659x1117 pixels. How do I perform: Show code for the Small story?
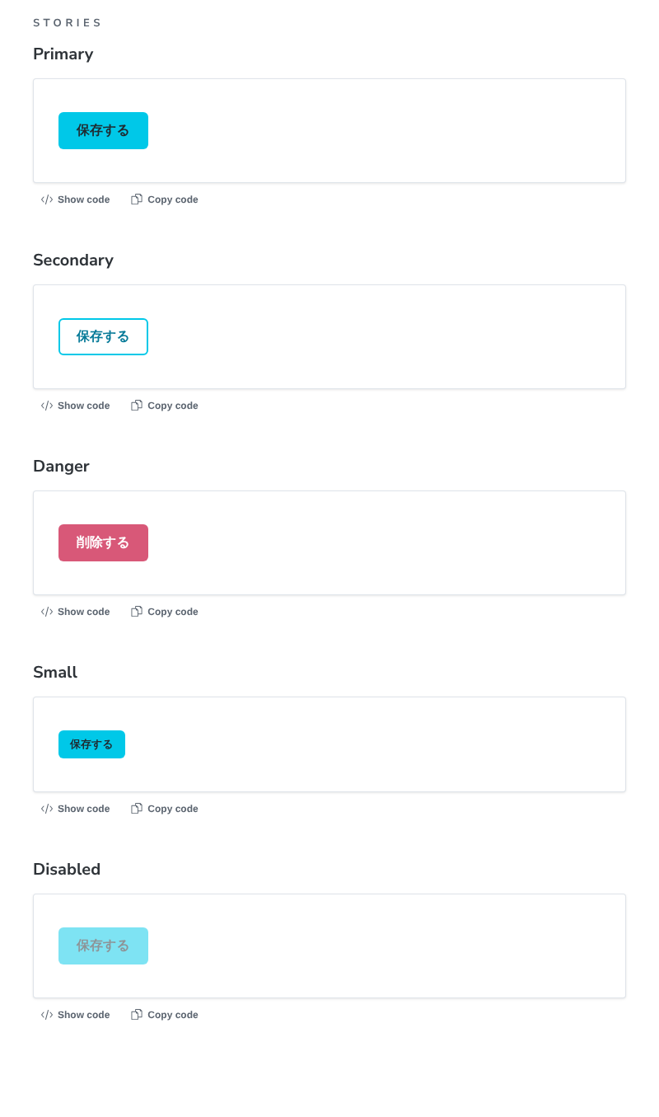(x=75, y=809)
